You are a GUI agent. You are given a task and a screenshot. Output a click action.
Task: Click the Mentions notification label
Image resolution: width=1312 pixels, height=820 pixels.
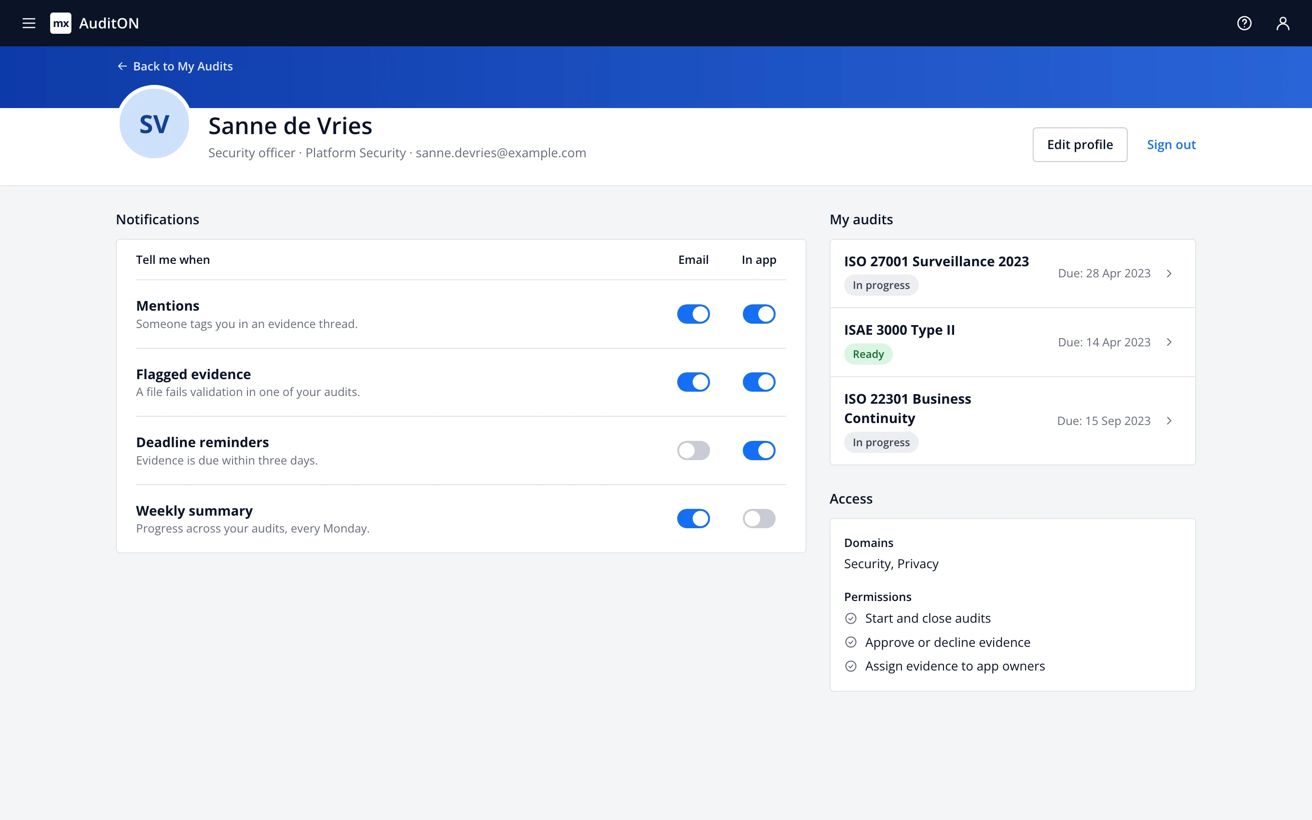click(x=167, y=306)
